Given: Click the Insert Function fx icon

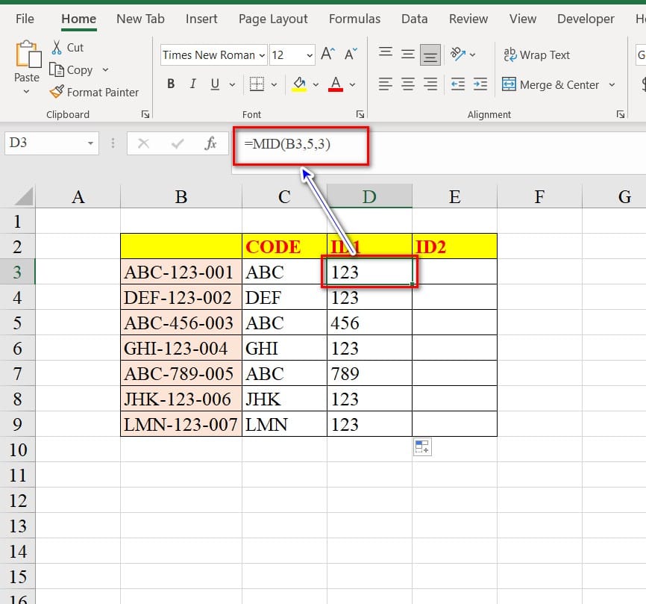Looking at the screenshot, I should point(211,143).
